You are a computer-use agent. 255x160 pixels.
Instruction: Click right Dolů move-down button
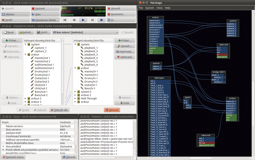click(125, 103)
